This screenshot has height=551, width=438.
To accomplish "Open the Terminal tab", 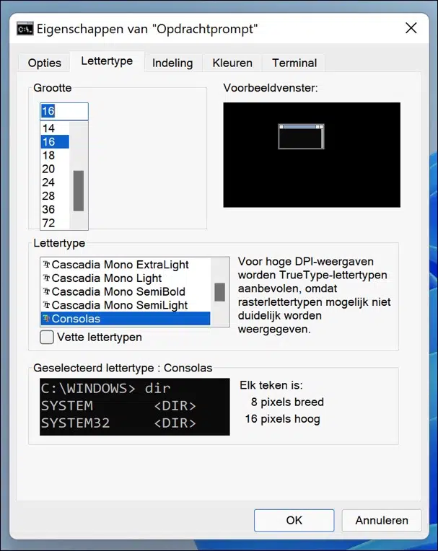I will click(294, 63).
